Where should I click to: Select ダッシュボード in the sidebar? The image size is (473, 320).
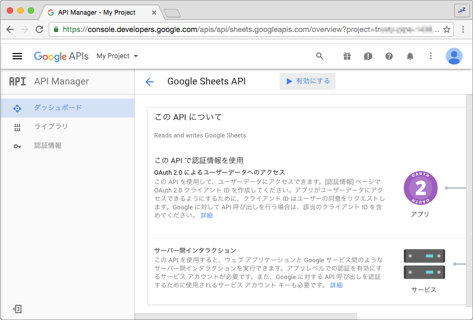68,108
